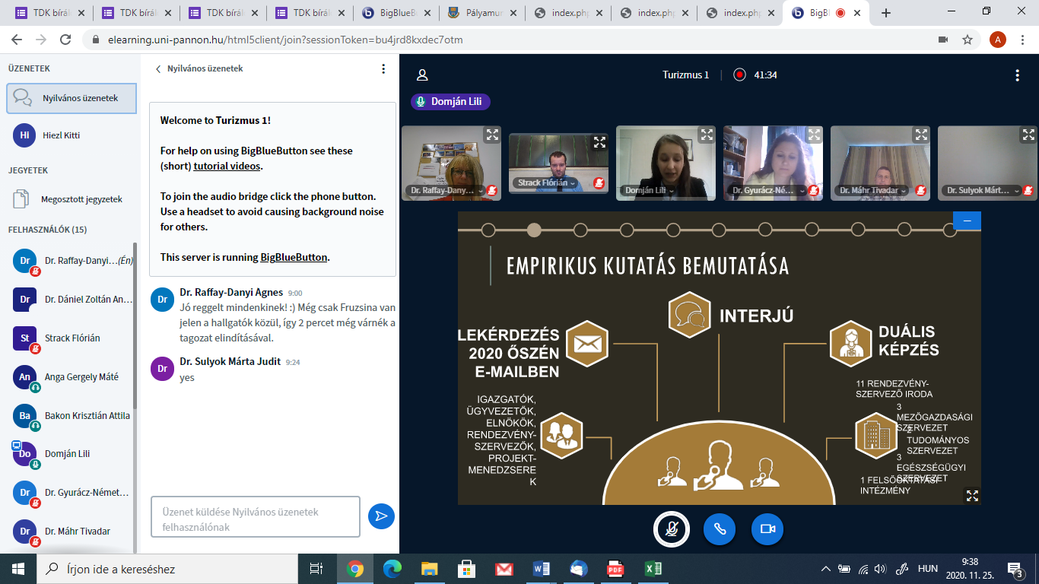This screenshot has width=1039, height=584.
Task: Click the BigBlueButton link in welcome message
Action: [294, 257]
